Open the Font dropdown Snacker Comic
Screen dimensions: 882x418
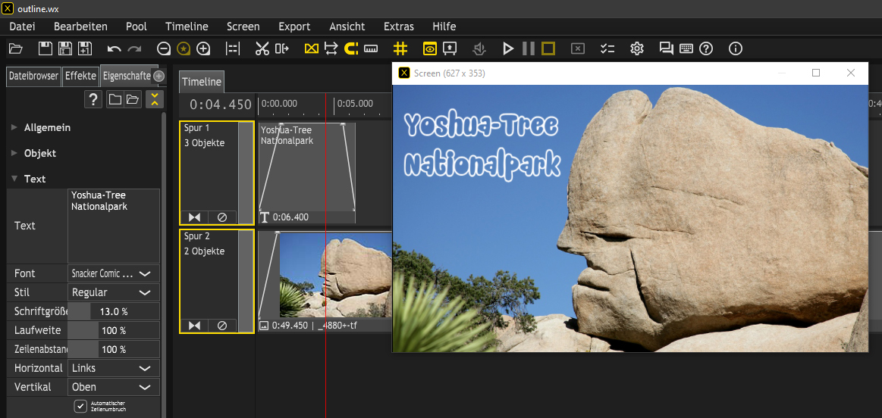[114, 273]
